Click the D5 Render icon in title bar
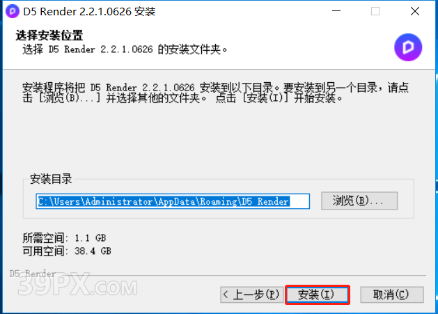 pos(13,11)
